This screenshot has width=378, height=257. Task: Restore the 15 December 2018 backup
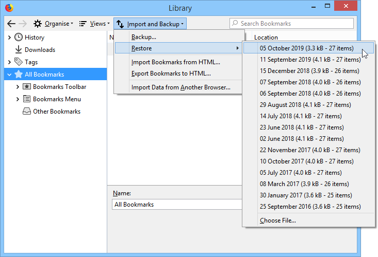pos(308,70)
